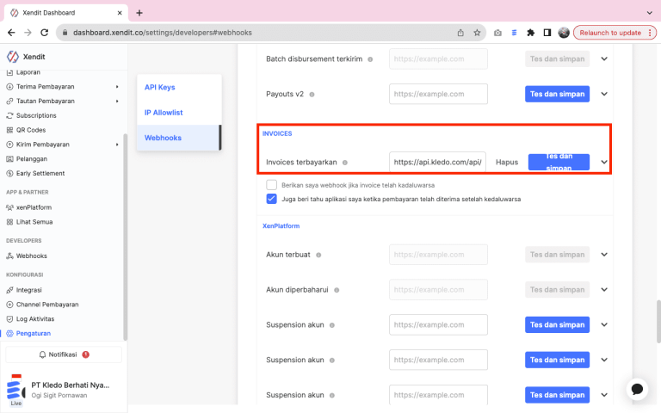Click the Integrasi sidebar icon
Screen dimensions: 661x413
click(x=9, y=290)
